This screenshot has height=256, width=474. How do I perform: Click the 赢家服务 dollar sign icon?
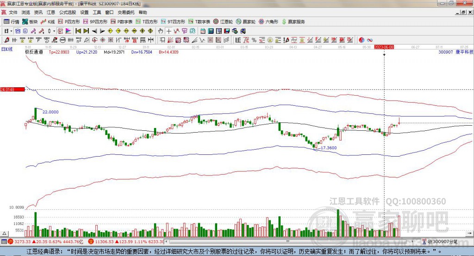click(x=284, y=22)
